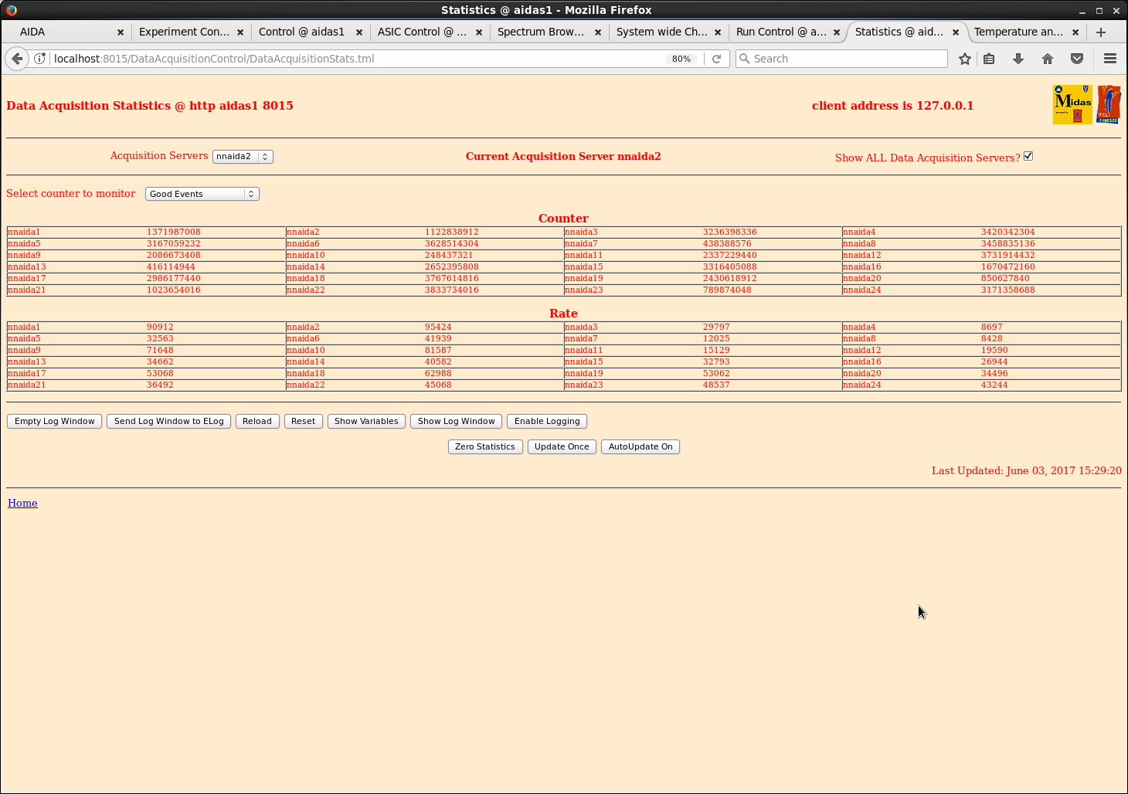
Task: Open a new tab with the plus button
Action: [1101, 32]
